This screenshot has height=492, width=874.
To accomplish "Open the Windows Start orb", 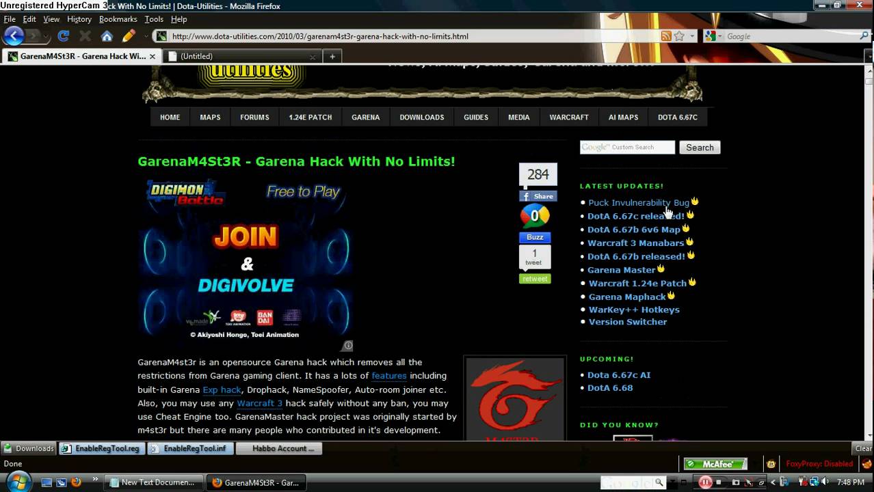I will [x=18, y=481].
